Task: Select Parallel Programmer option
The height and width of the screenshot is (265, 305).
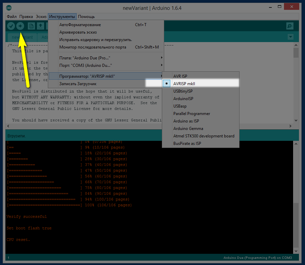Action: click(201, 113)
